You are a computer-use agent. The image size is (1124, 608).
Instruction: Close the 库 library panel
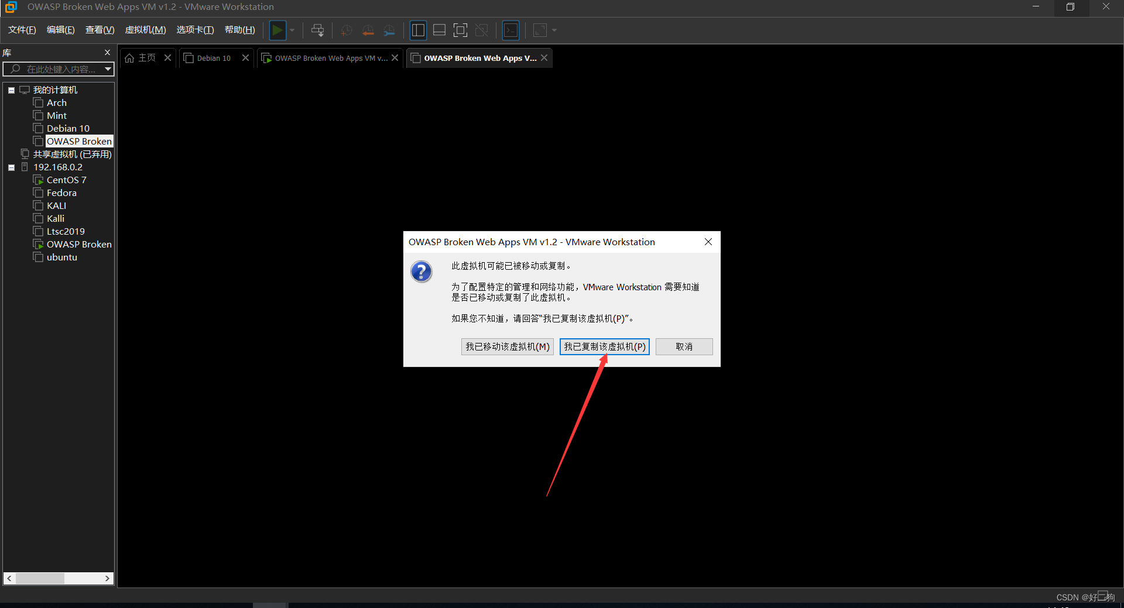coord(107,52)
